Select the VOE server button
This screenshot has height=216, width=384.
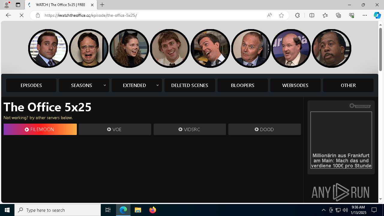115,129
